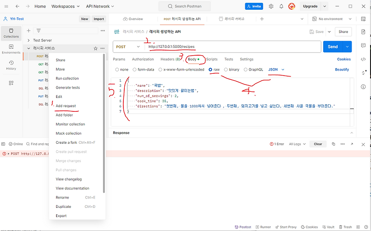Choose Run collection in context menu
The width and height of the screenshot is (371, 231).
click(x=67, y=78)
